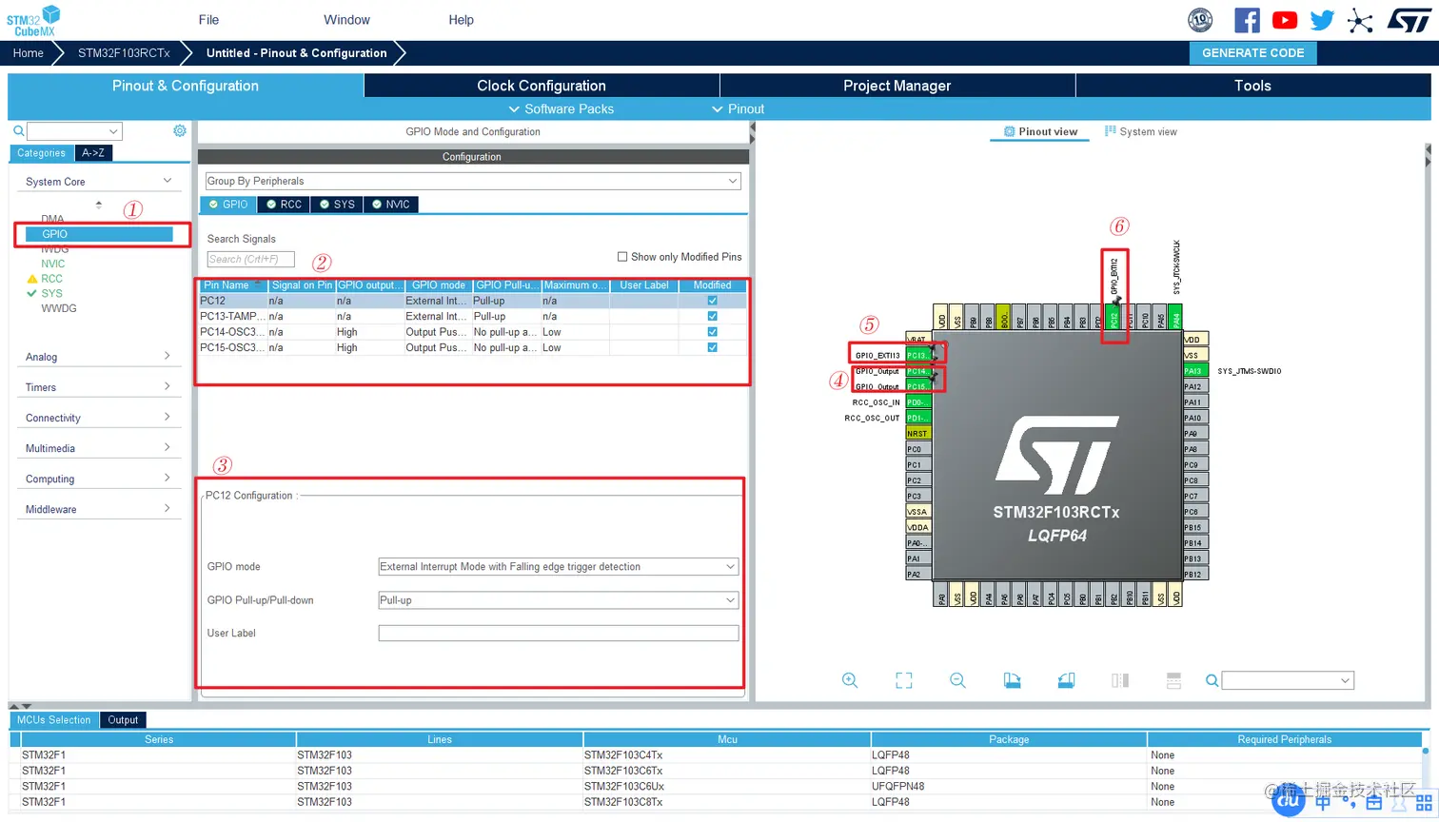Click the ST community network icon
The image size is (1439, 822).
1361,20
